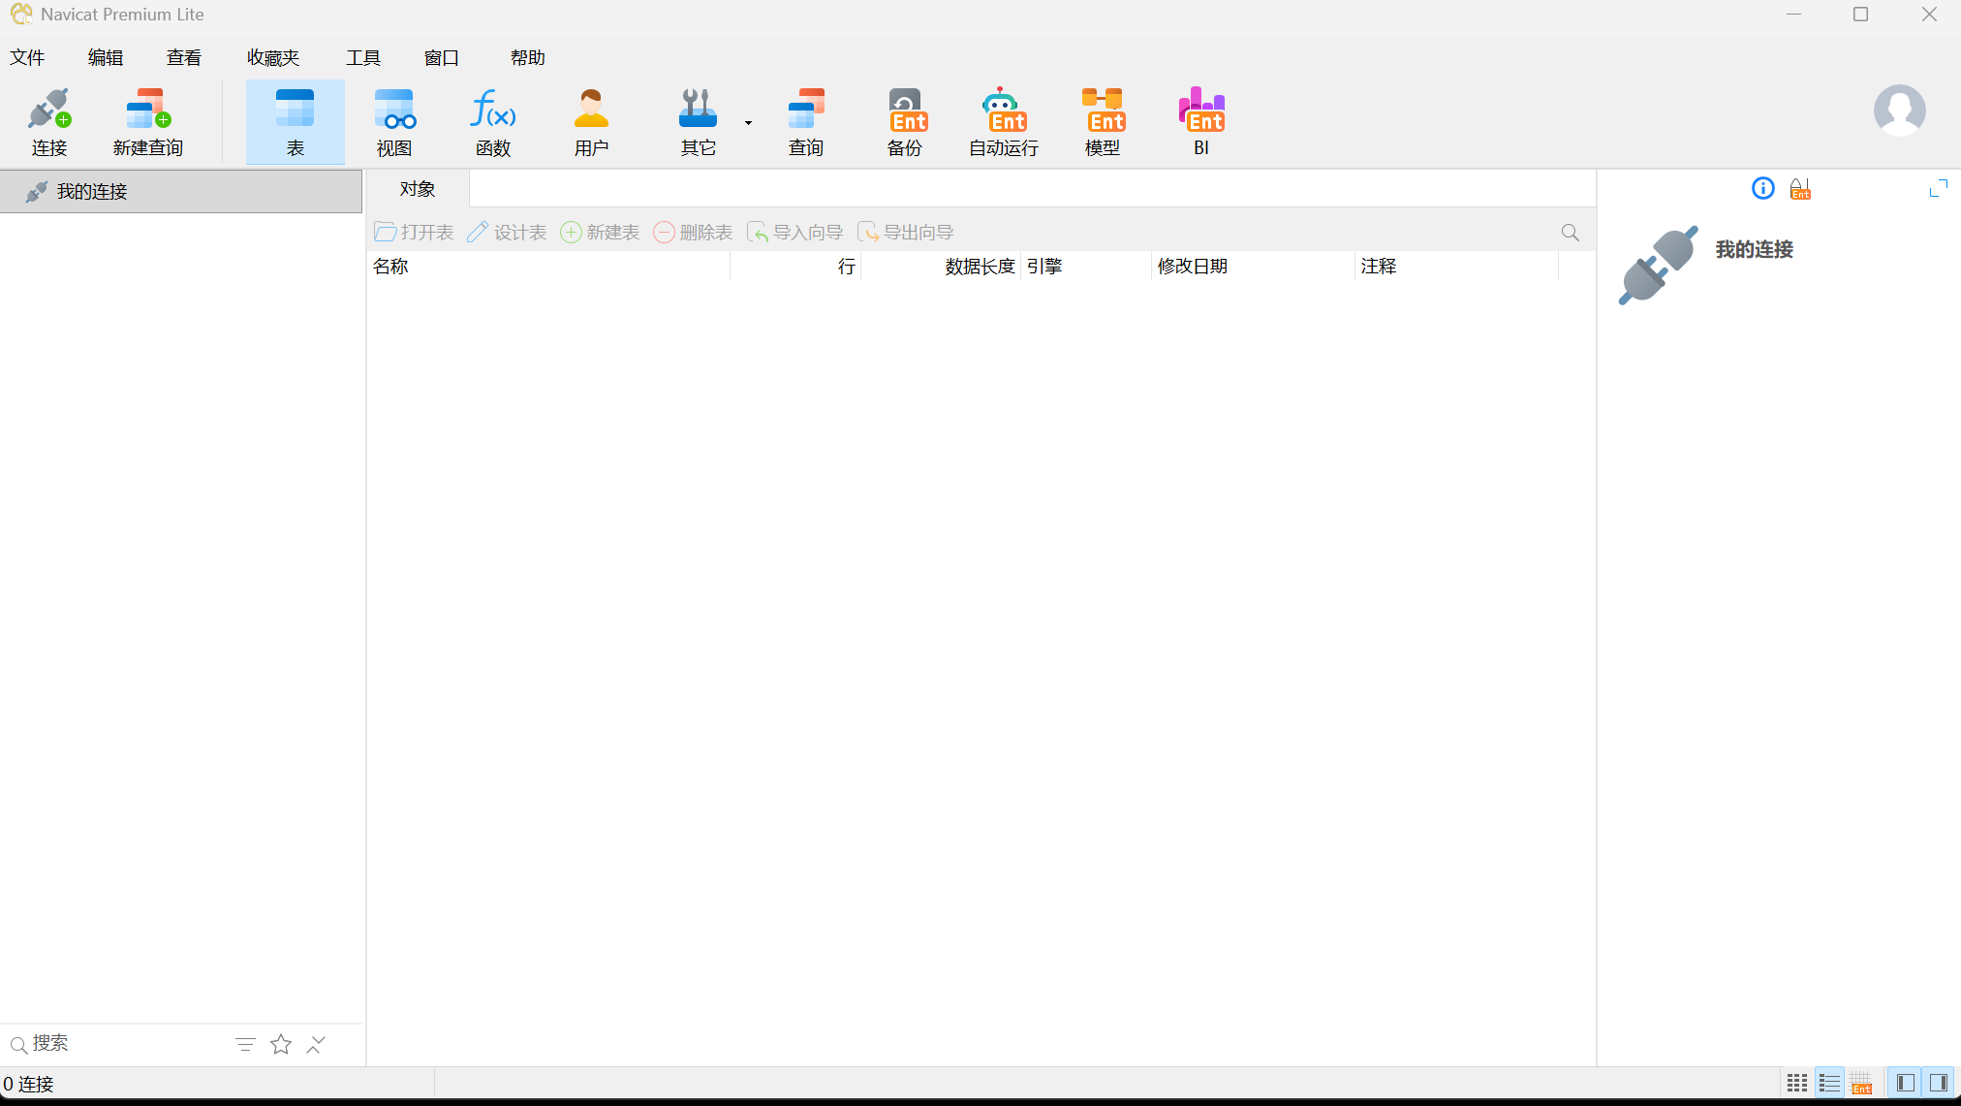Open the 模型 (Model) tool
Image resolution: width=1961 pixels, height=1106 pixels.
tap(1103, 122)
